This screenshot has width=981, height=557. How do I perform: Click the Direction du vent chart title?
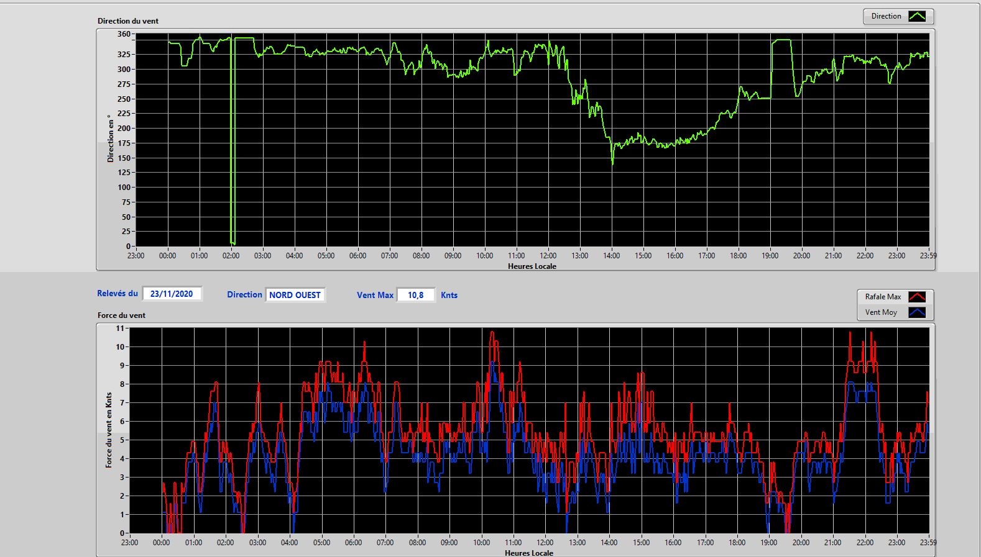[128, 20]
